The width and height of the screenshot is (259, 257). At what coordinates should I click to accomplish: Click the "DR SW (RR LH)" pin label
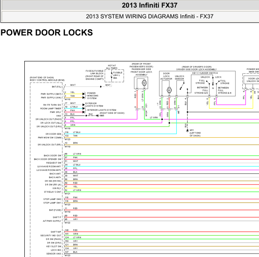[53, 185]
